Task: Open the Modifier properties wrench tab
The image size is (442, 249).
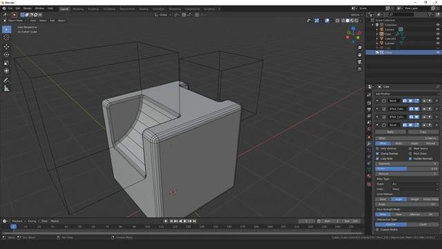Action: point(369,144)
